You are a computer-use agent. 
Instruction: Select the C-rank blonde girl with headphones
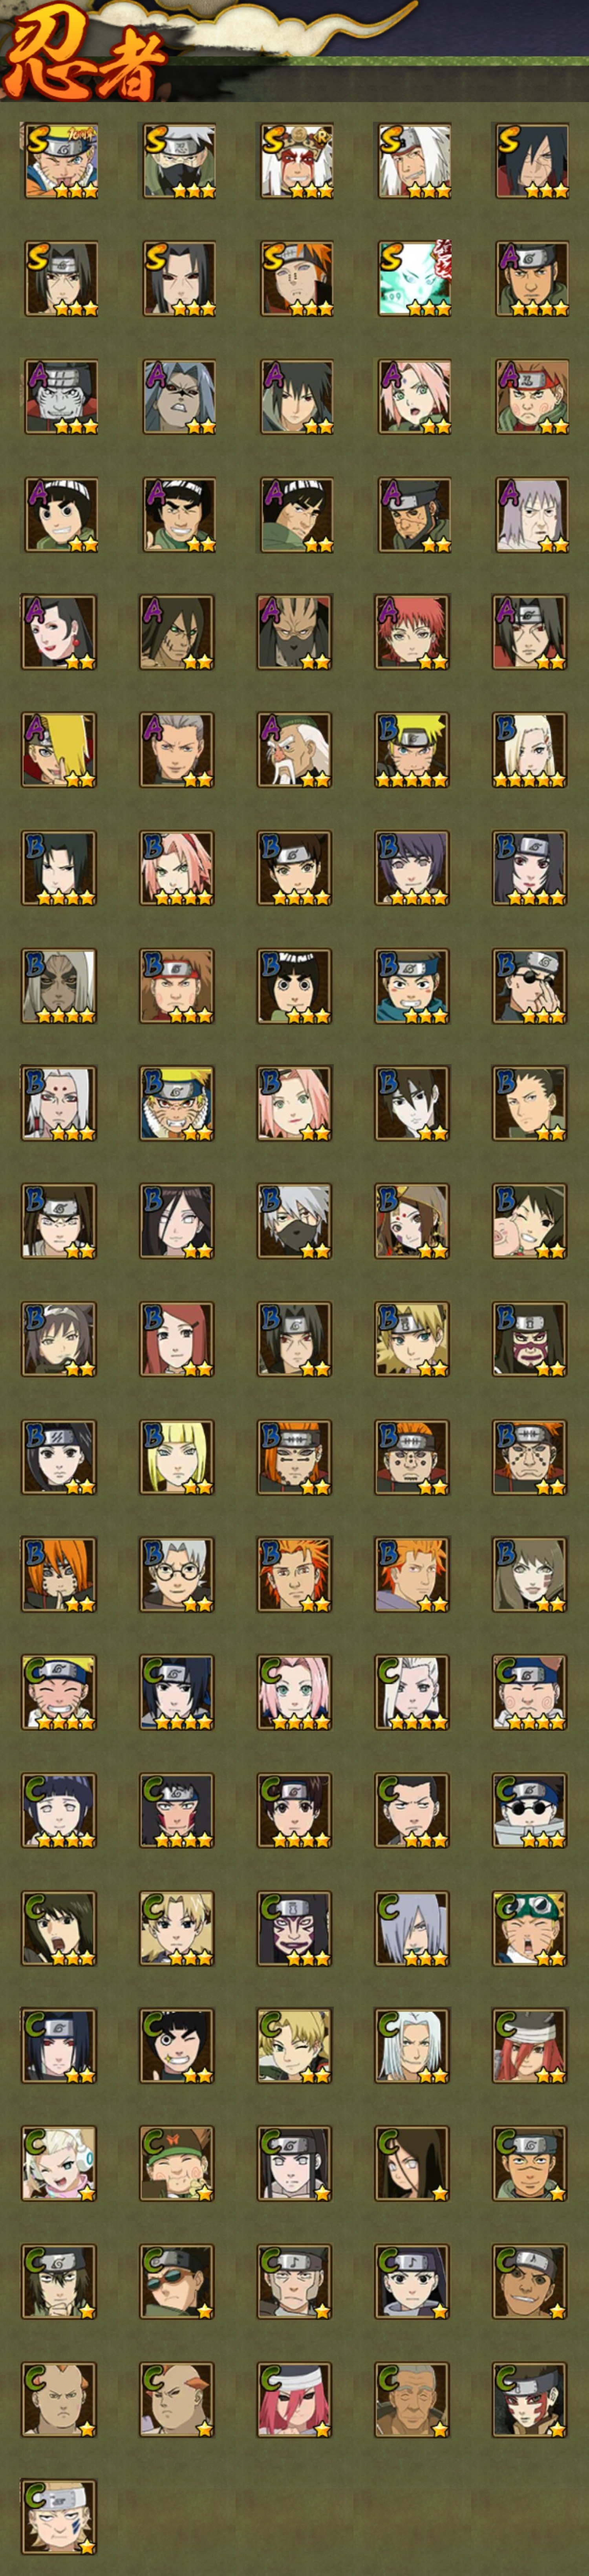point(60,2164)
